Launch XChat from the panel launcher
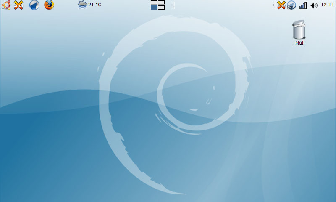 pos(18,5)
